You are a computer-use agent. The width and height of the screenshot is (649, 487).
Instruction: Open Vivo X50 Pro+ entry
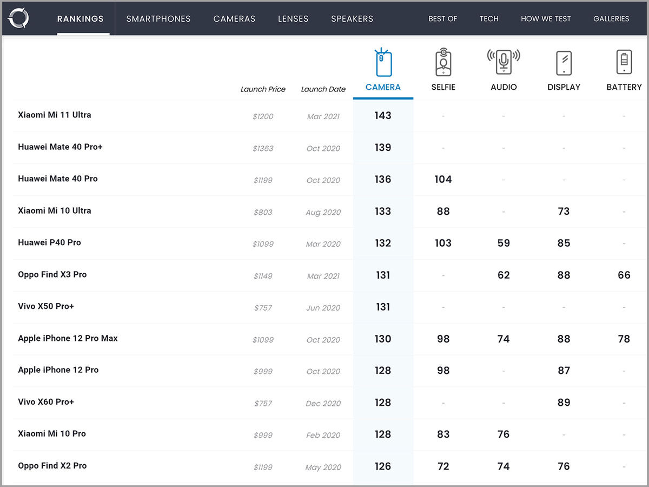[x=46, y=306]
